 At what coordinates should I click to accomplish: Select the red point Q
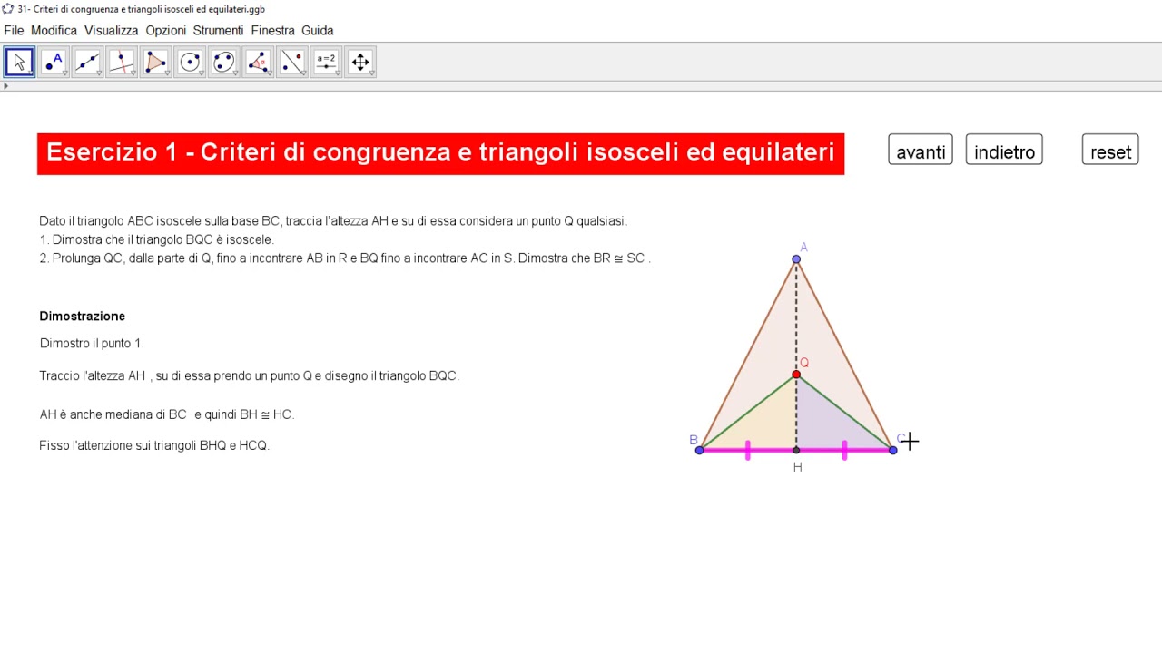[796, 375]
